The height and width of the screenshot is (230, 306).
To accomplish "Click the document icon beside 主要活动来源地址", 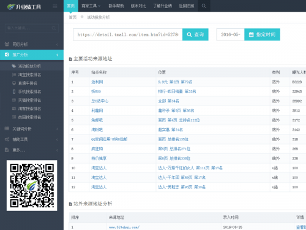I will (x=70, y=59).
